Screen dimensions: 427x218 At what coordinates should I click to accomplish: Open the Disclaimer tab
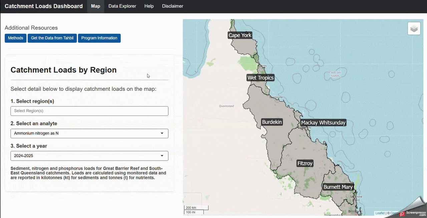point(172,6)
